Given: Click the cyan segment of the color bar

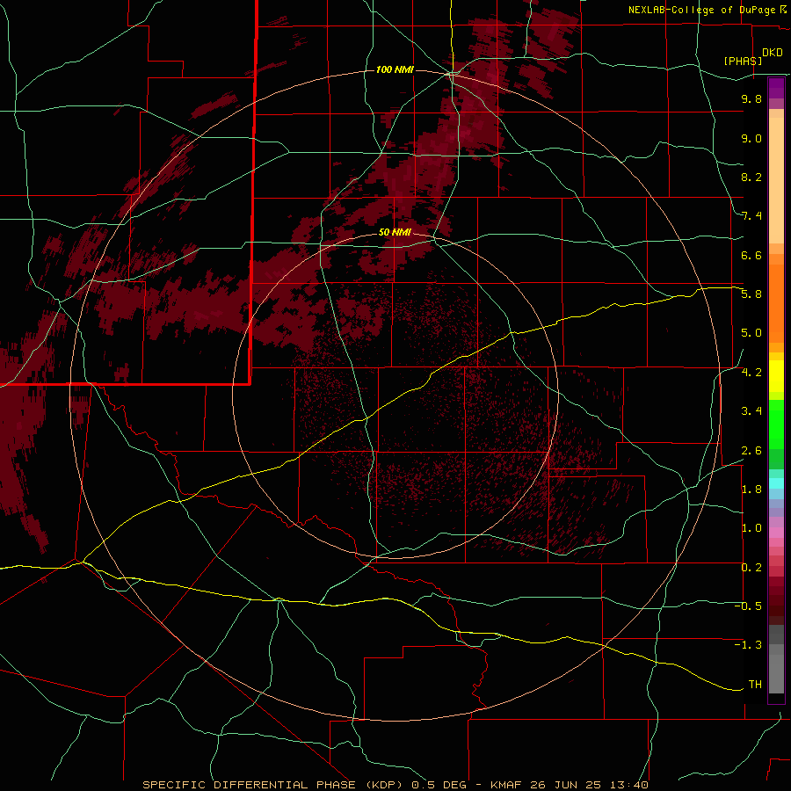Looking at the screenshot, I should point(776,483).
